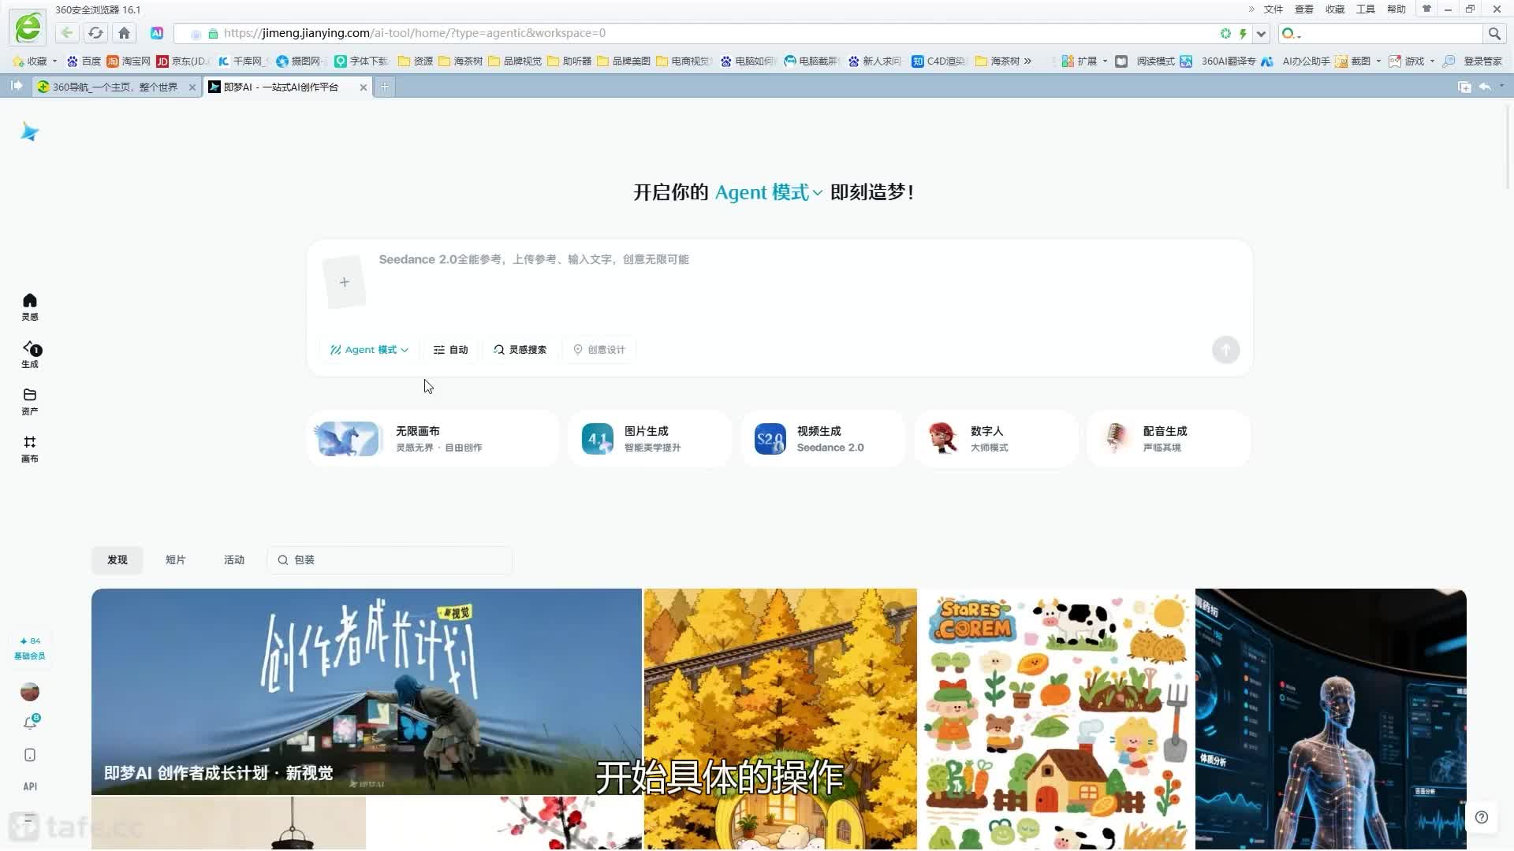The width and height of the screenshot is (1514, 851).
Task: Select the 活动 tab
Action: coord(234,559)
